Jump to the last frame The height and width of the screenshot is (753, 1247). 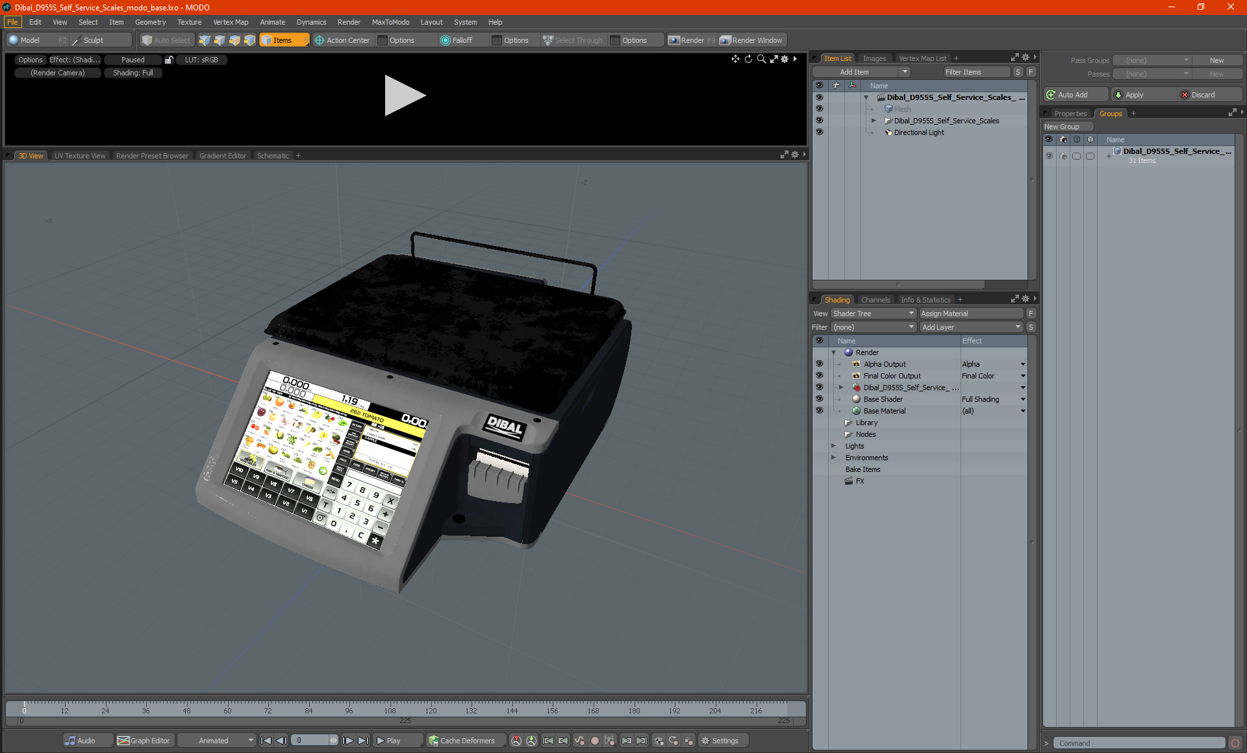coord(363,741)
